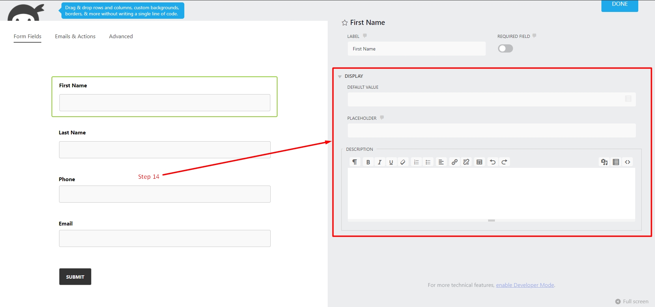
Task: Open the Form Fields tab
Action: click(27, 36)
